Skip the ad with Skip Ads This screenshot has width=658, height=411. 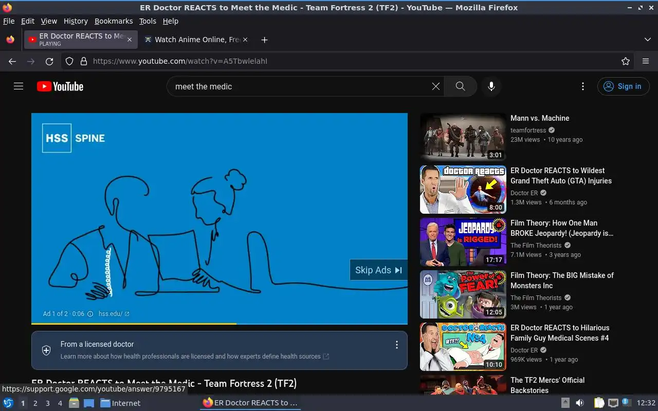pos(378,270)
